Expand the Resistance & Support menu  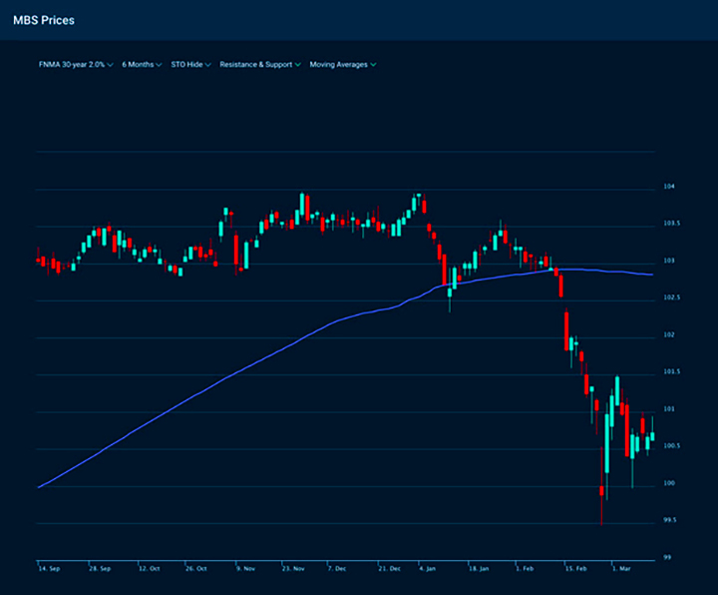[259, 64]
